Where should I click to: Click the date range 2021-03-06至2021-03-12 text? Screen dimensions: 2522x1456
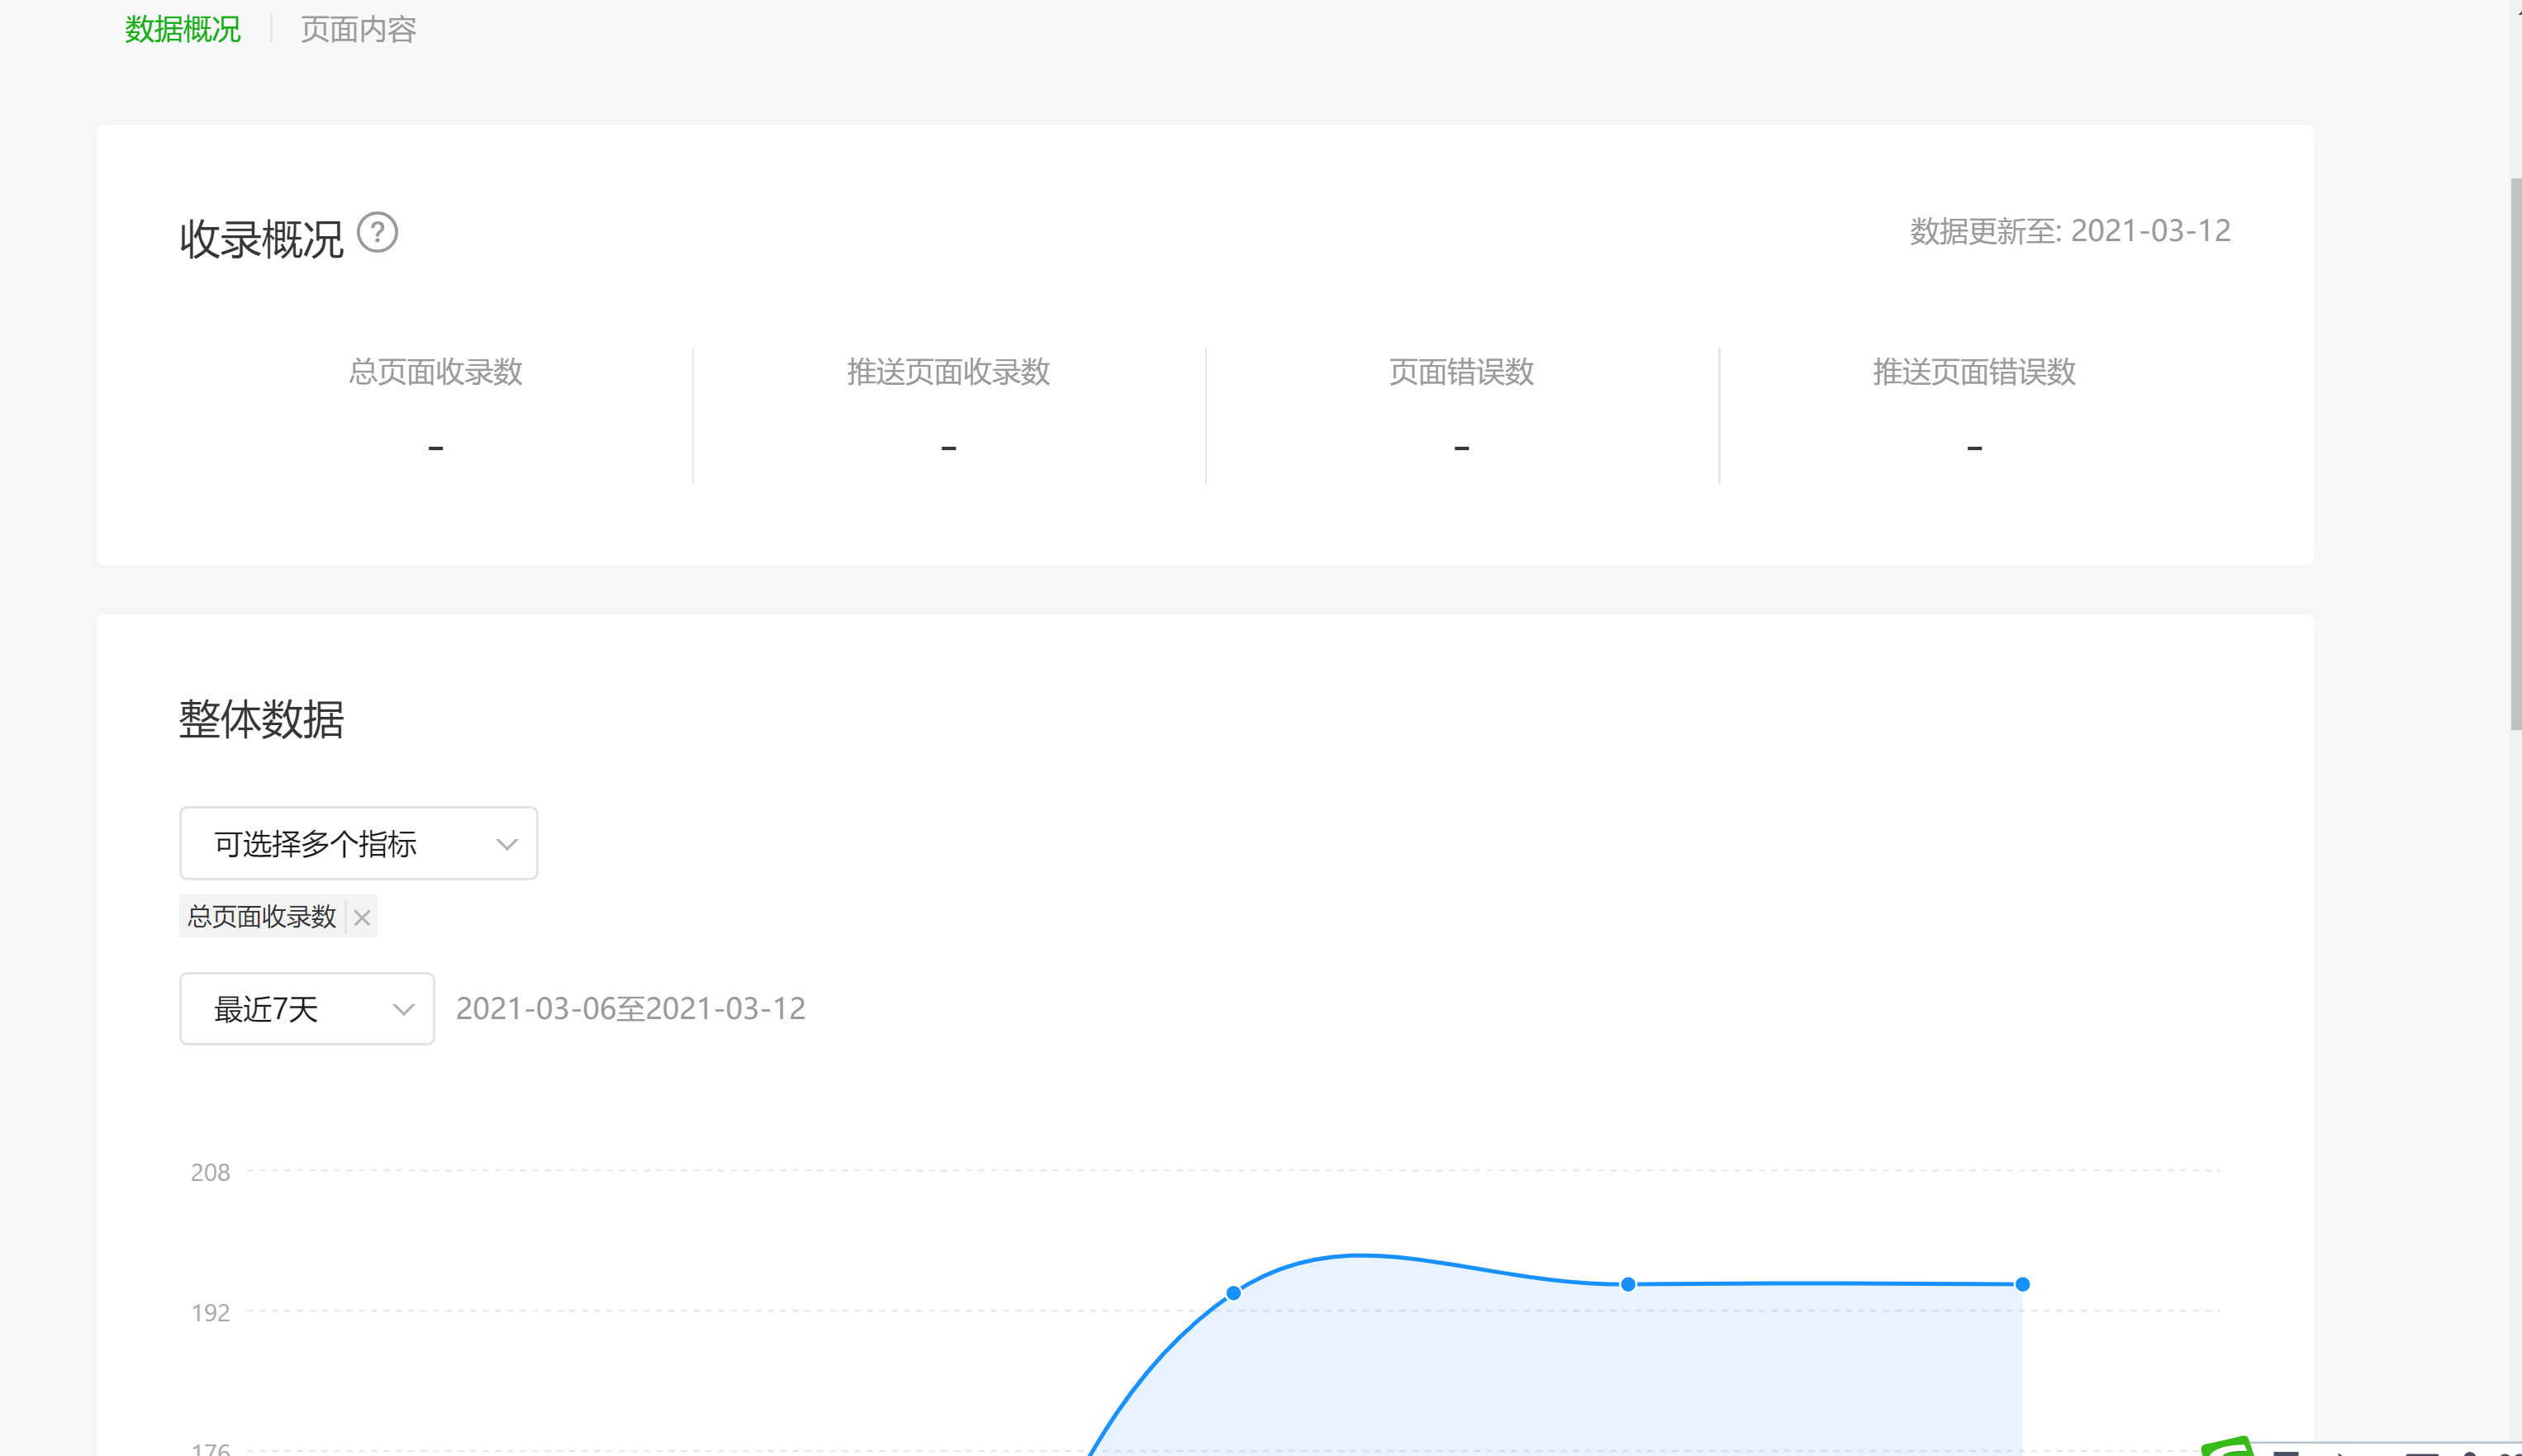[x=630, y=1008]
